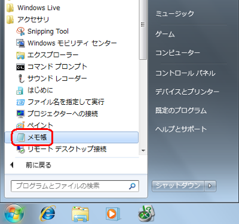Image resolution: width=239 pixels, height=224 pixels.
Task: Open ミュージック in right pane
Action: (174, 14)
